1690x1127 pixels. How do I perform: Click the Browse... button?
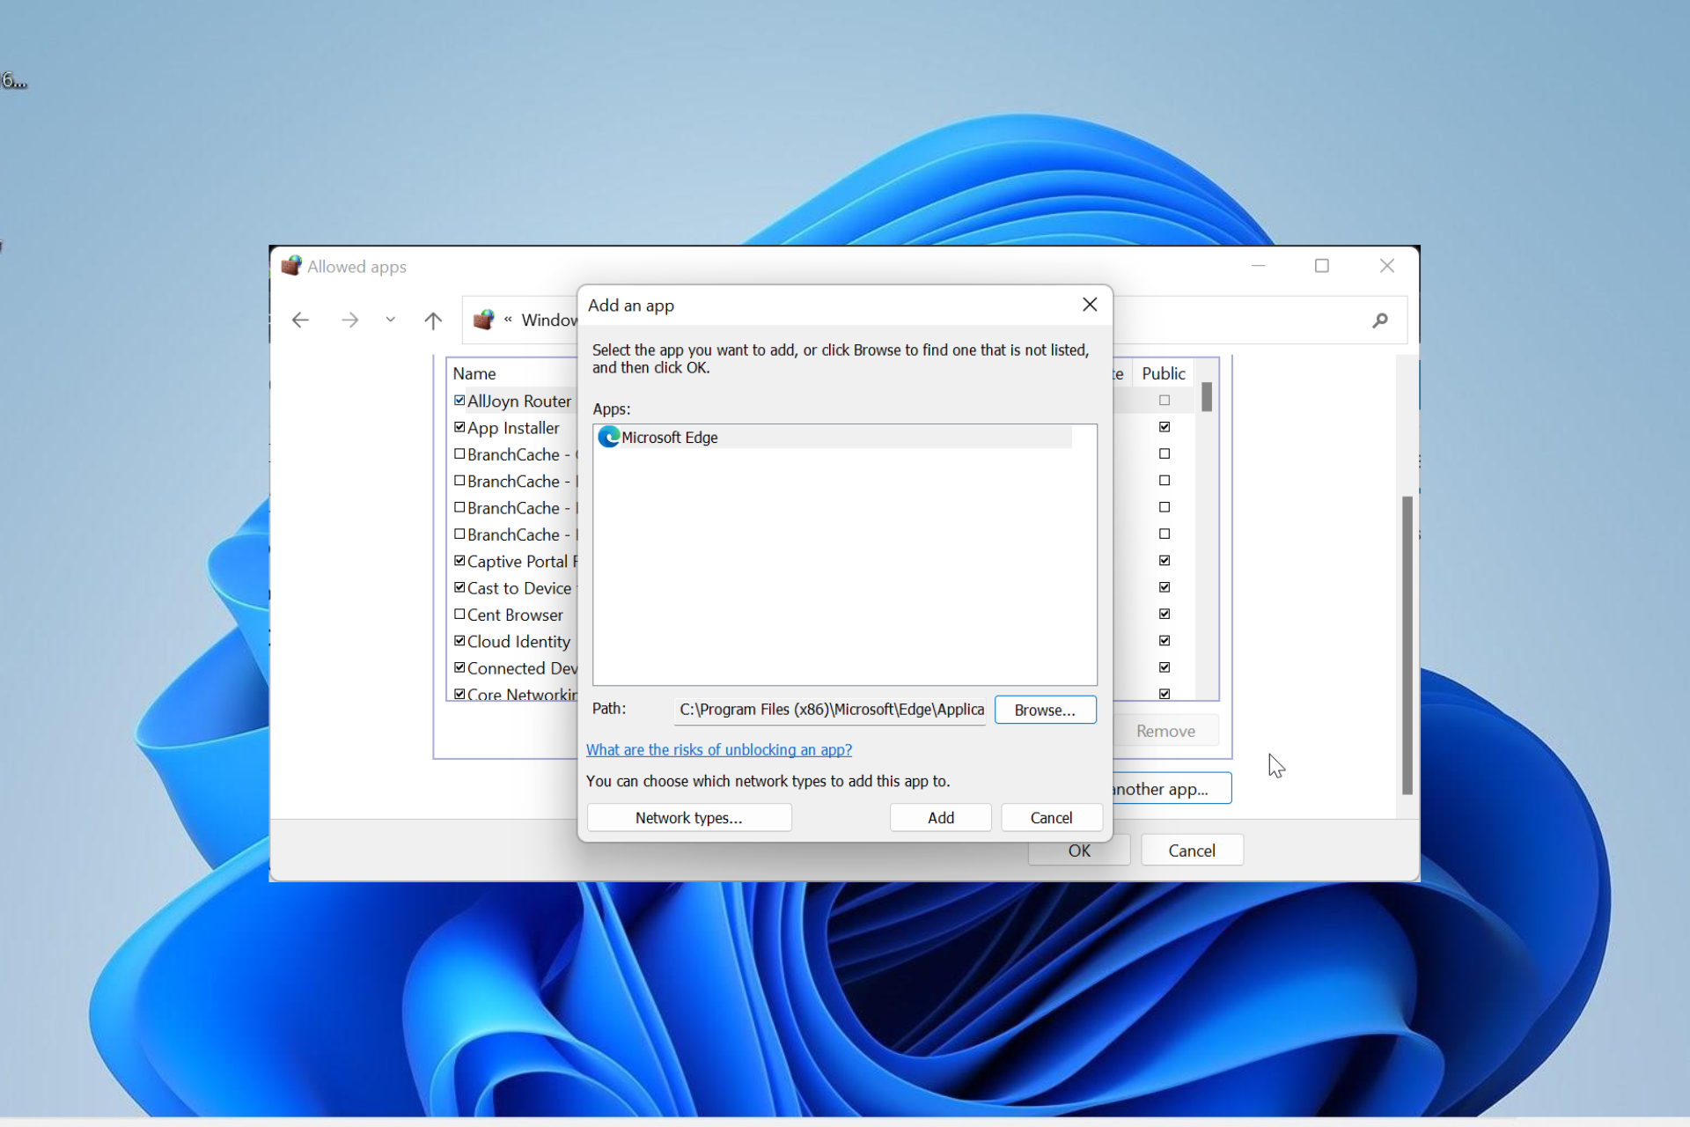click(1044, 710)
